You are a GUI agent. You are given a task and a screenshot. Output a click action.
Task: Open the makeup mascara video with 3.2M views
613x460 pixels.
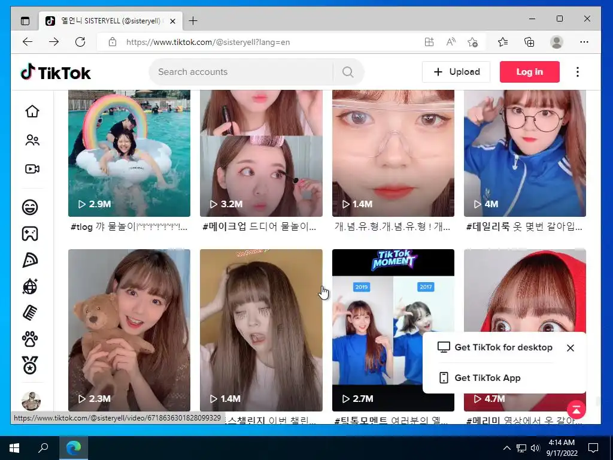point(261,153)
